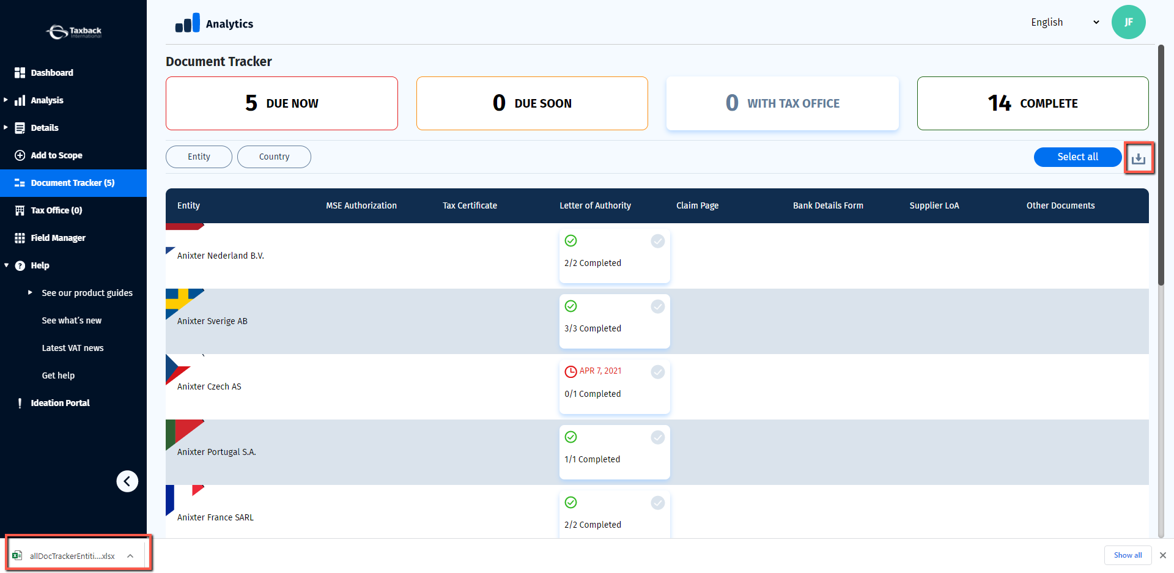Click the Other Documents column header
Image resolution: width=1174 pixels, height=573 pixels.
[1060, 205]
